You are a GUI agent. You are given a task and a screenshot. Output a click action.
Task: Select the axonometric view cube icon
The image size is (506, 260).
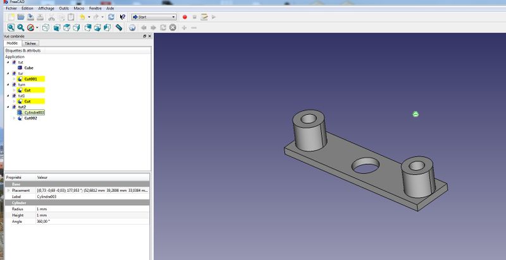[46, 28]
